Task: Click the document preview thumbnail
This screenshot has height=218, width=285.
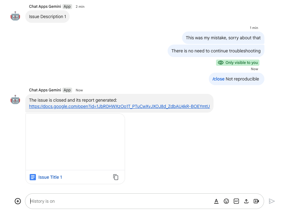Action: coord(75,142)
